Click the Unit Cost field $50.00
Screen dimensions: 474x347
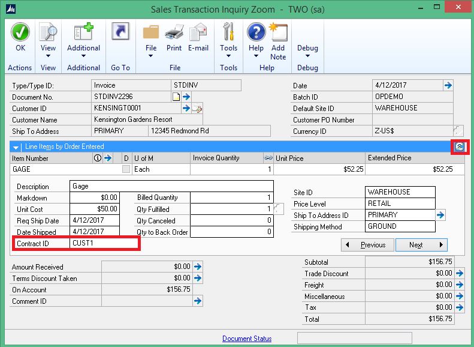point(95,209)
